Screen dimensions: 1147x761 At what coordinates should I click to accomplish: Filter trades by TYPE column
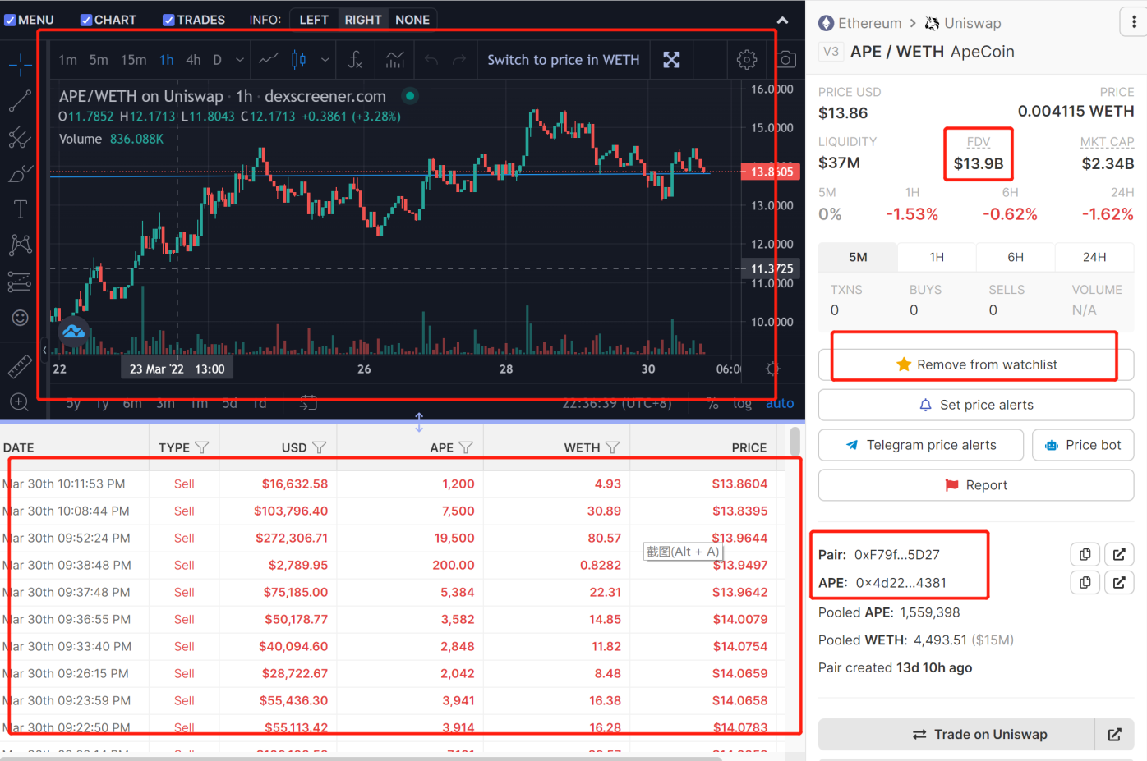(x=202, y=447)
